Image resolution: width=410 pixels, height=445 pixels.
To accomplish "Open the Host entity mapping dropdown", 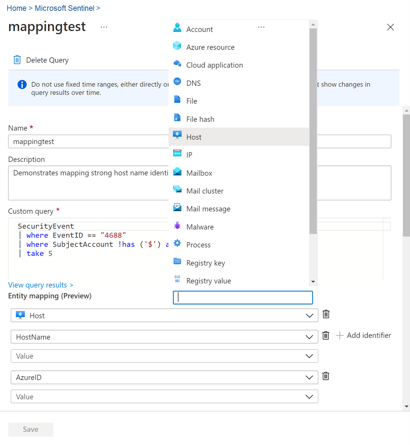I will (x=309, y=315).
